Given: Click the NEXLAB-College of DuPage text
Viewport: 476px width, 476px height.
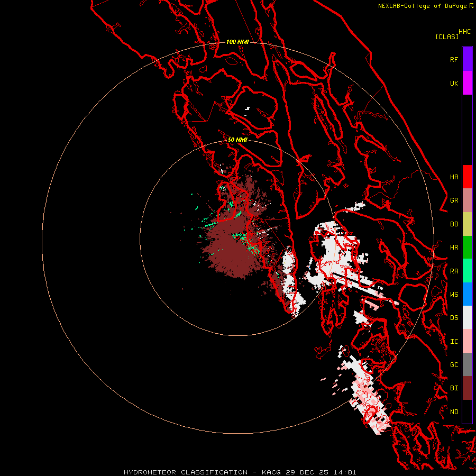Looking at the screenshot, I should coord(423,6).
